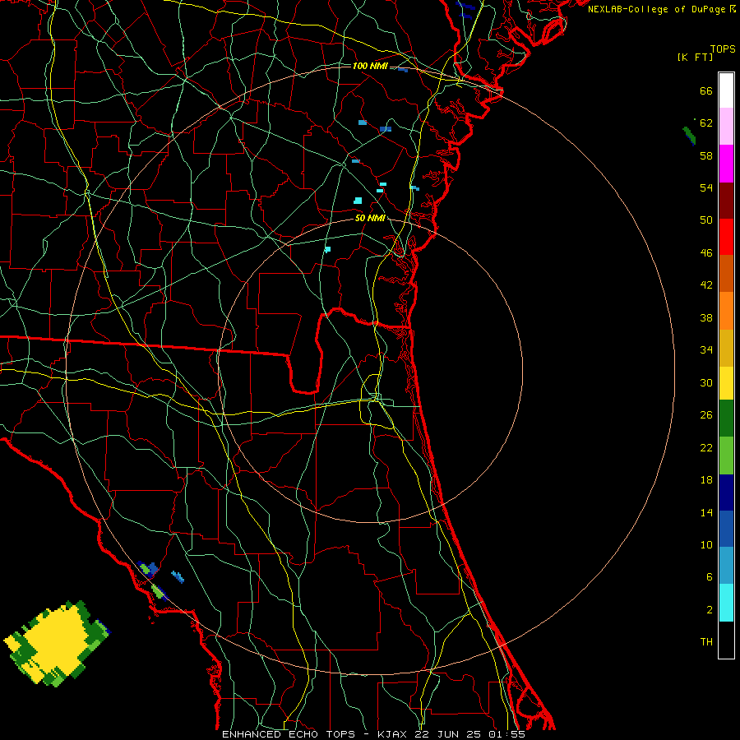Click the white 66 K FT legend swatch

tap(726, 90)
